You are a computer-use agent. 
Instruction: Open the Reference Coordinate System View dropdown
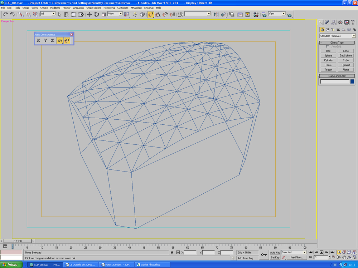click(x=115, y=14)
